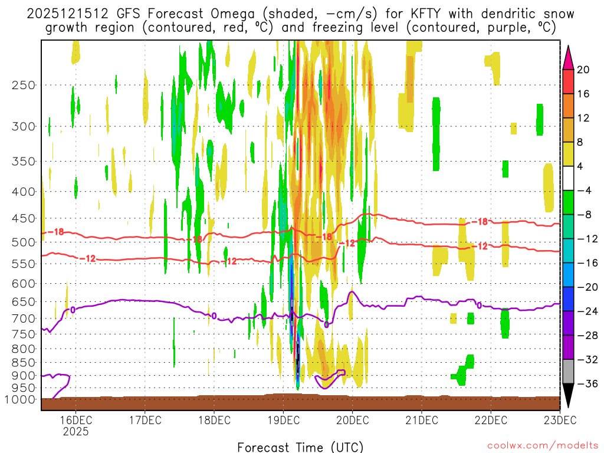Click the 350 pressure level label
The width and height of the screenshot is (604, 453).
point(24,161)
